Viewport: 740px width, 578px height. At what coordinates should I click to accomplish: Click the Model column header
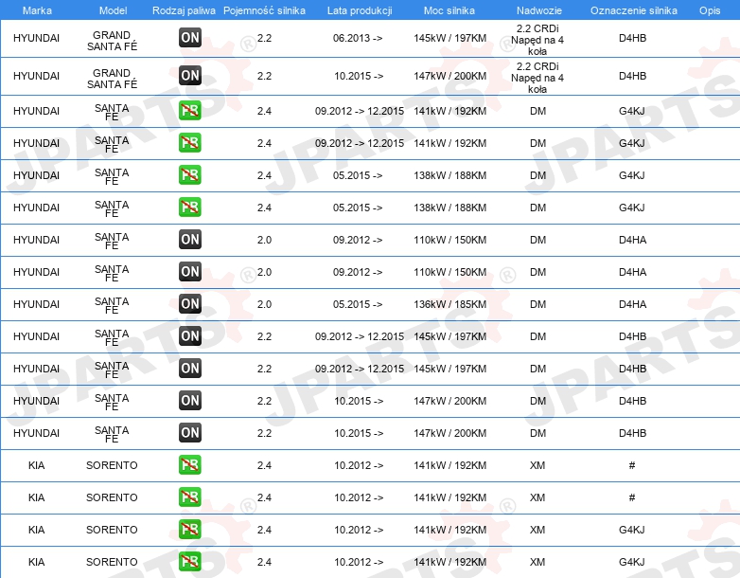pyautogui.click(x=113, y=10)
